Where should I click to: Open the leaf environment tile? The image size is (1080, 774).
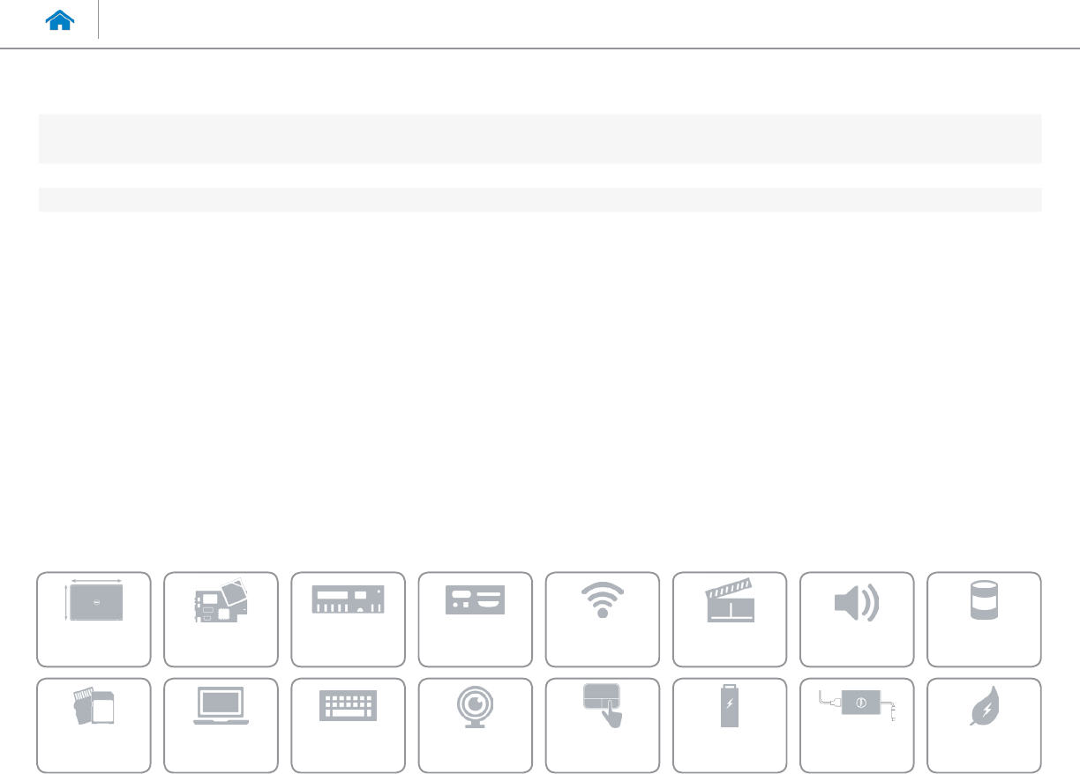pyautogui.click(x=984, y=725)
